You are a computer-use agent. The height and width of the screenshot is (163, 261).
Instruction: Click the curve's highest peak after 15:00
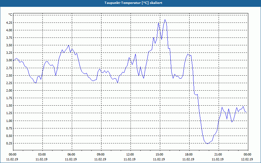(165, 20)
